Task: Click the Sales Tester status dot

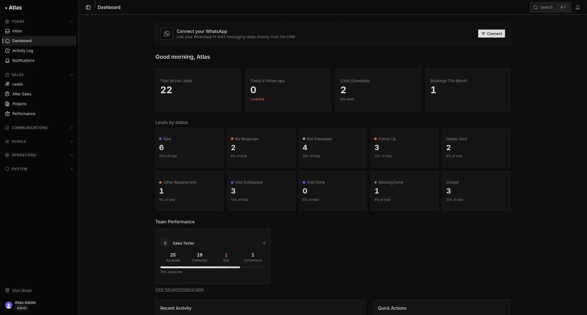Action: (264, 243)
